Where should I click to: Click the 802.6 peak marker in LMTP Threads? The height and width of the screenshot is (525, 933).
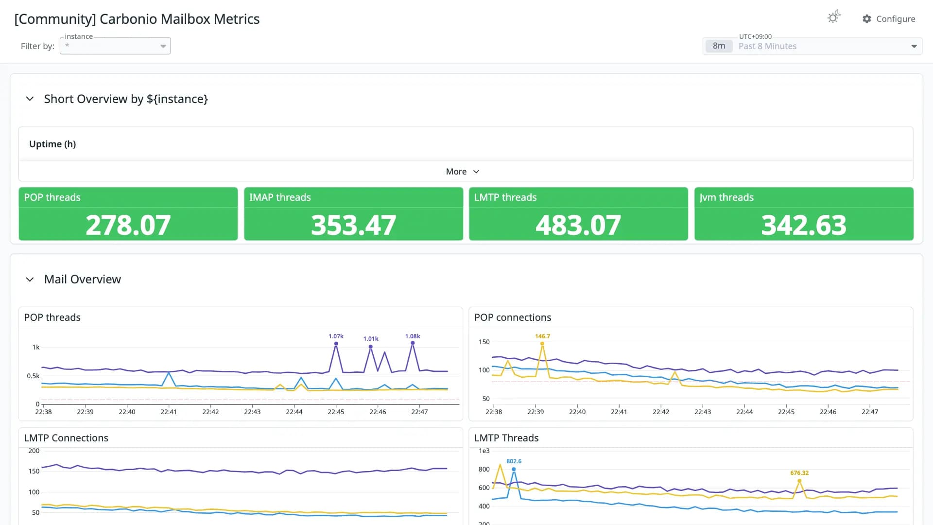[x=514, y=469]
